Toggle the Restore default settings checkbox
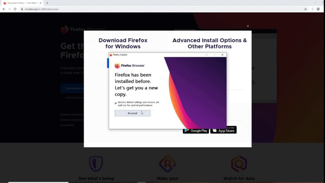Viewport: 325px width, 183px height. [116, 103]
